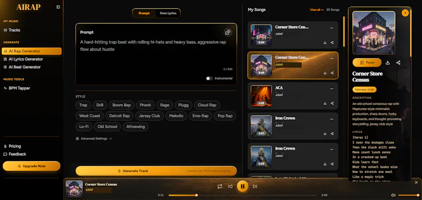This screenshot has width=422, height=200.
Task: Select the West Coast style chip
Action: pos(90,116)
